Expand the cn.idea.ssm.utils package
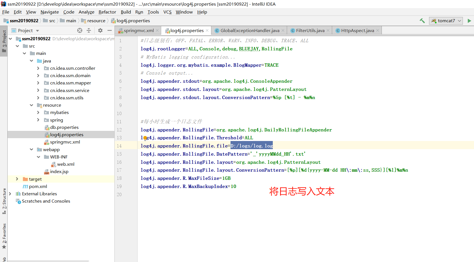474x262 pixels. click(x=38, y=98)
